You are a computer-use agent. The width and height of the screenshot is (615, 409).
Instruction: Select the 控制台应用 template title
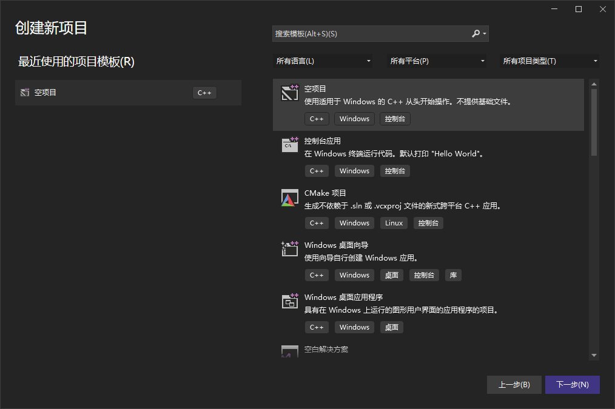coord(323,141)
